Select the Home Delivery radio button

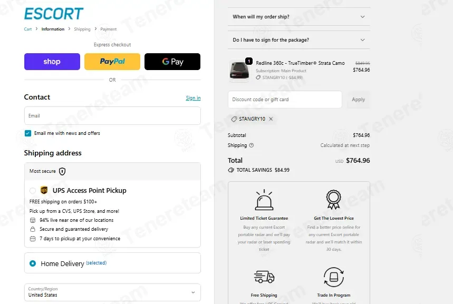tap(33, 263)
